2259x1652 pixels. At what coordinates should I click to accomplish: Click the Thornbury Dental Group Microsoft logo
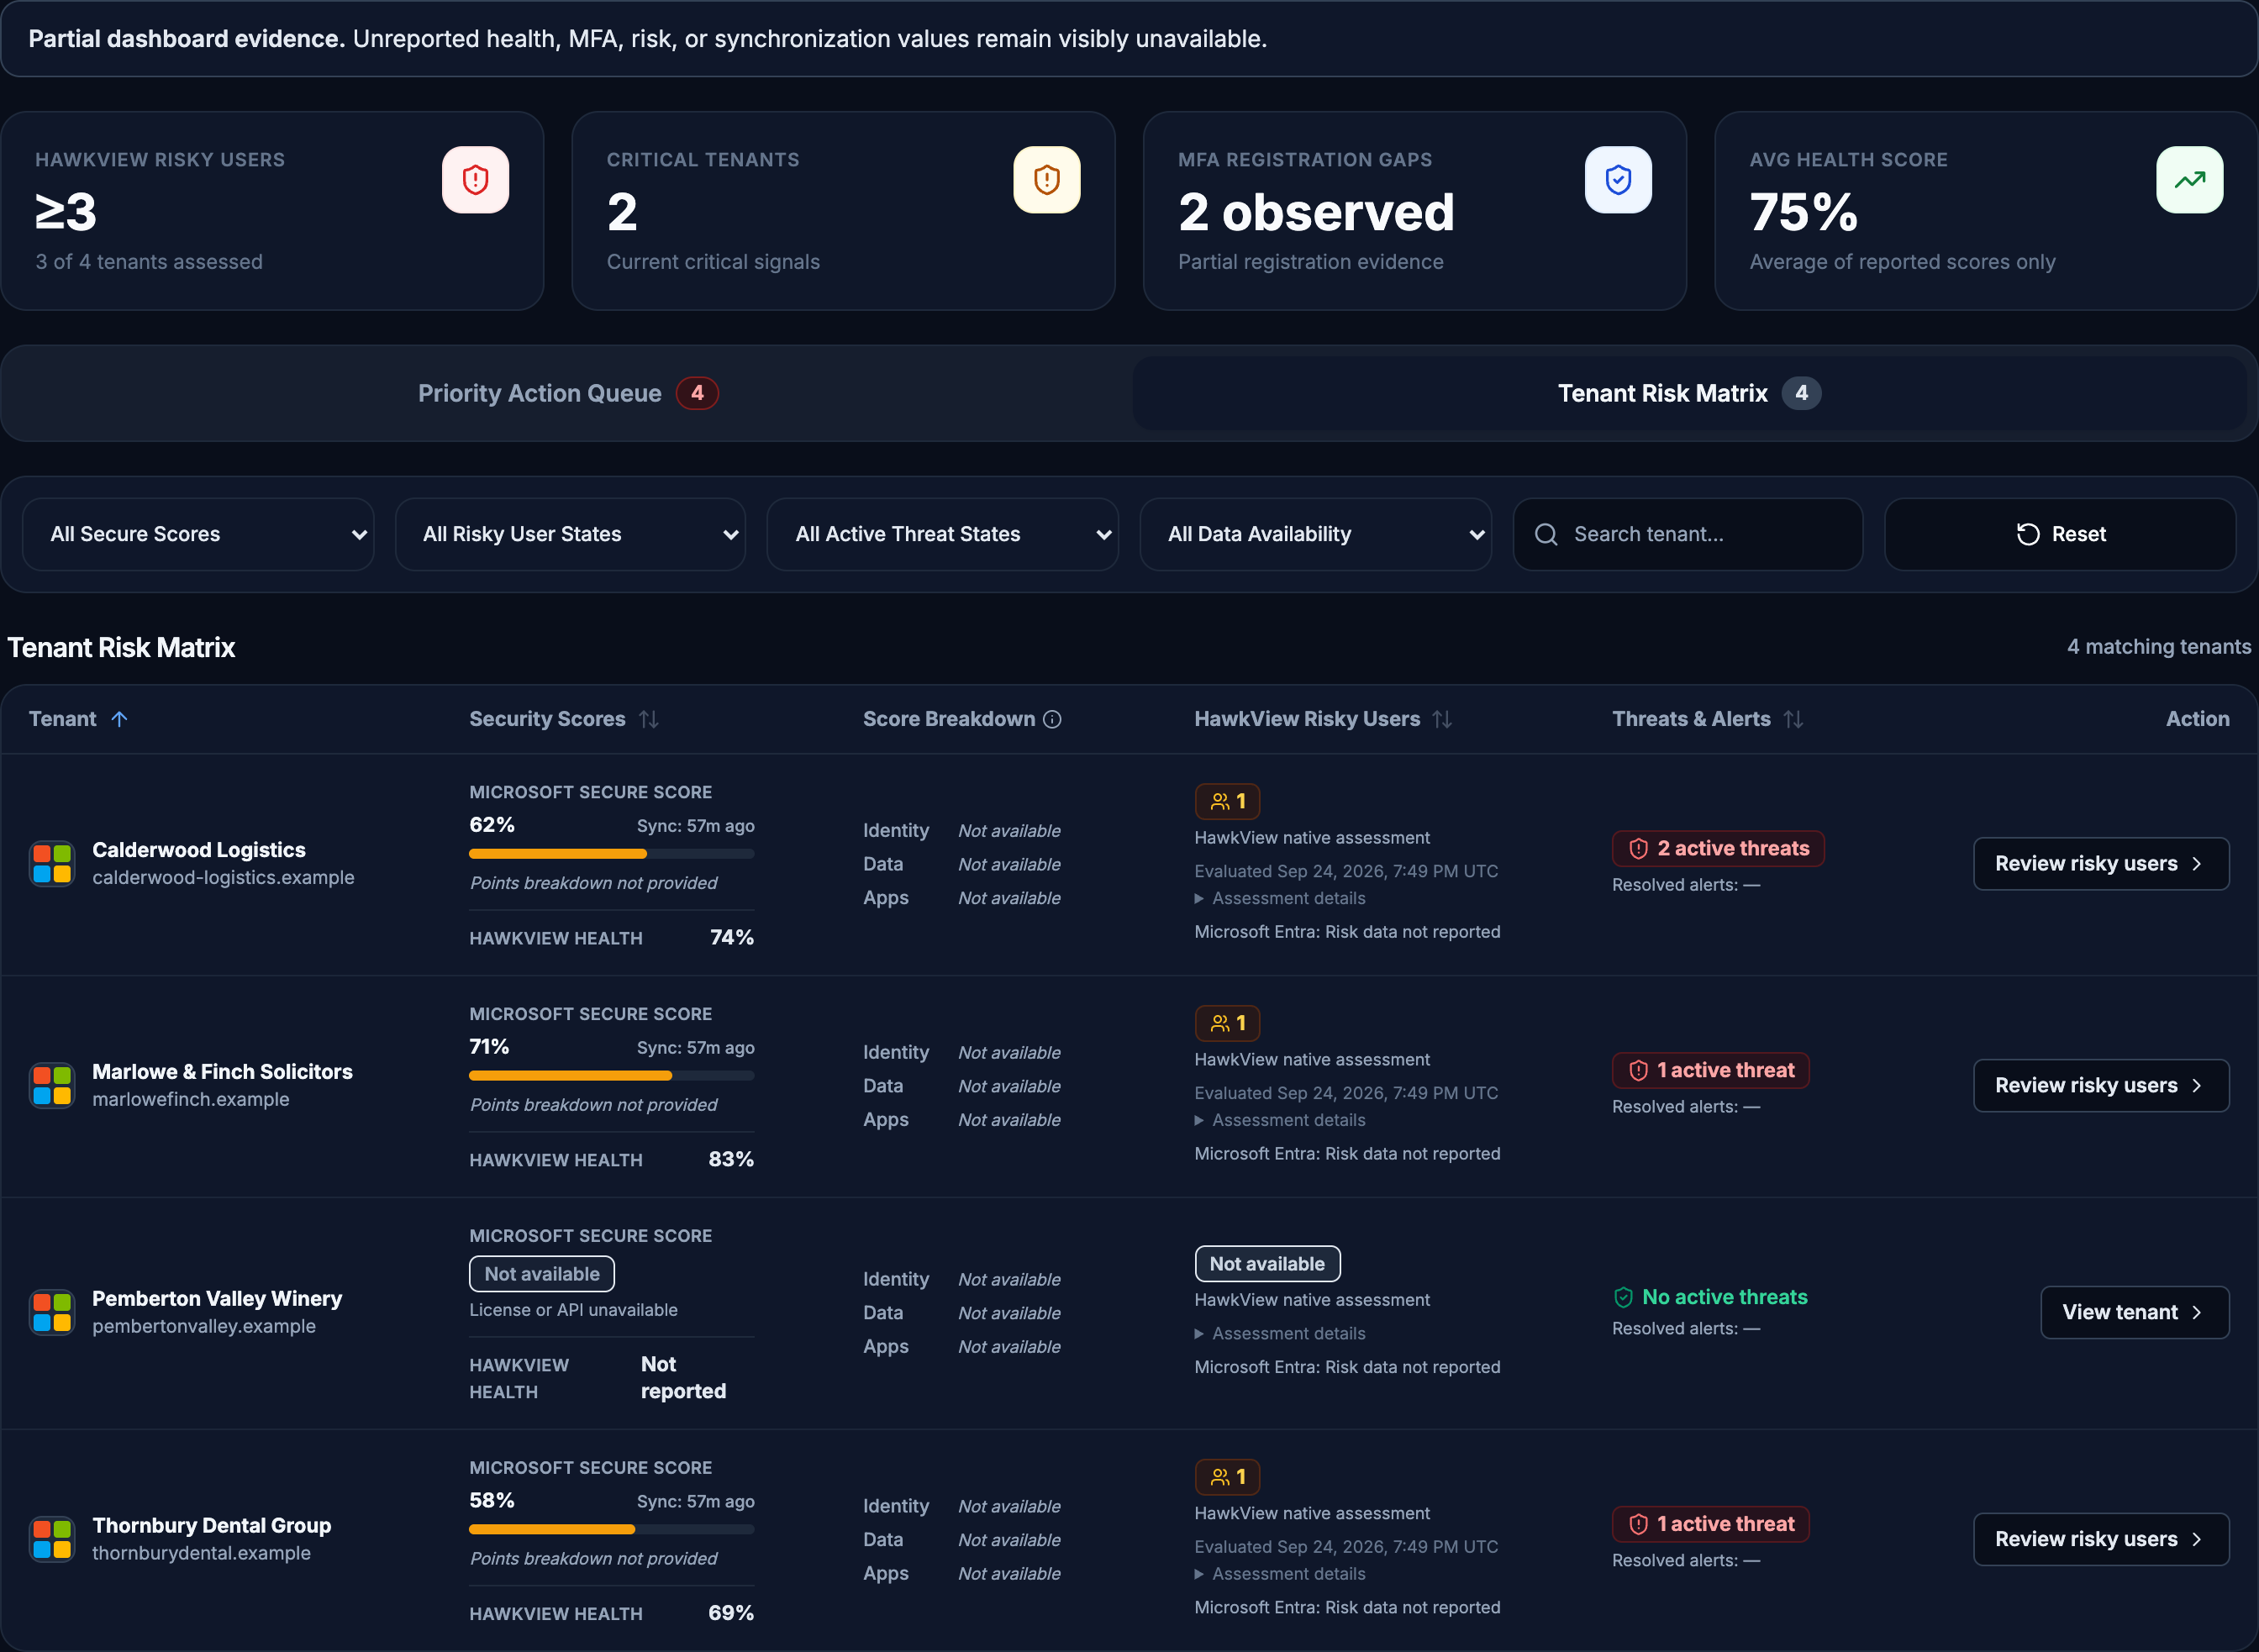(x=52, y=1539)
